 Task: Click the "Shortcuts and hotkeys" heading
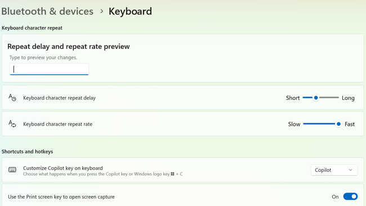pos(28,152)
